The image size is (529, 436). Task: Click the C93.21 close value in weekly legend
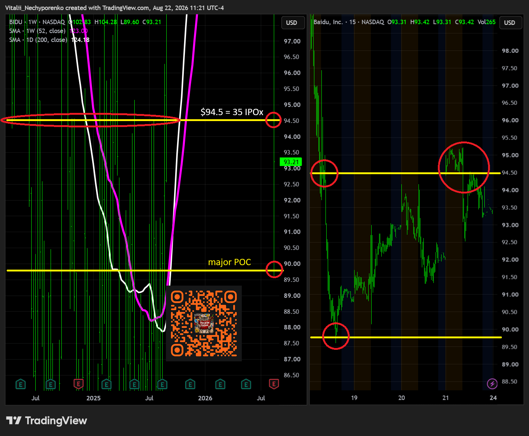tap(152, 22)
